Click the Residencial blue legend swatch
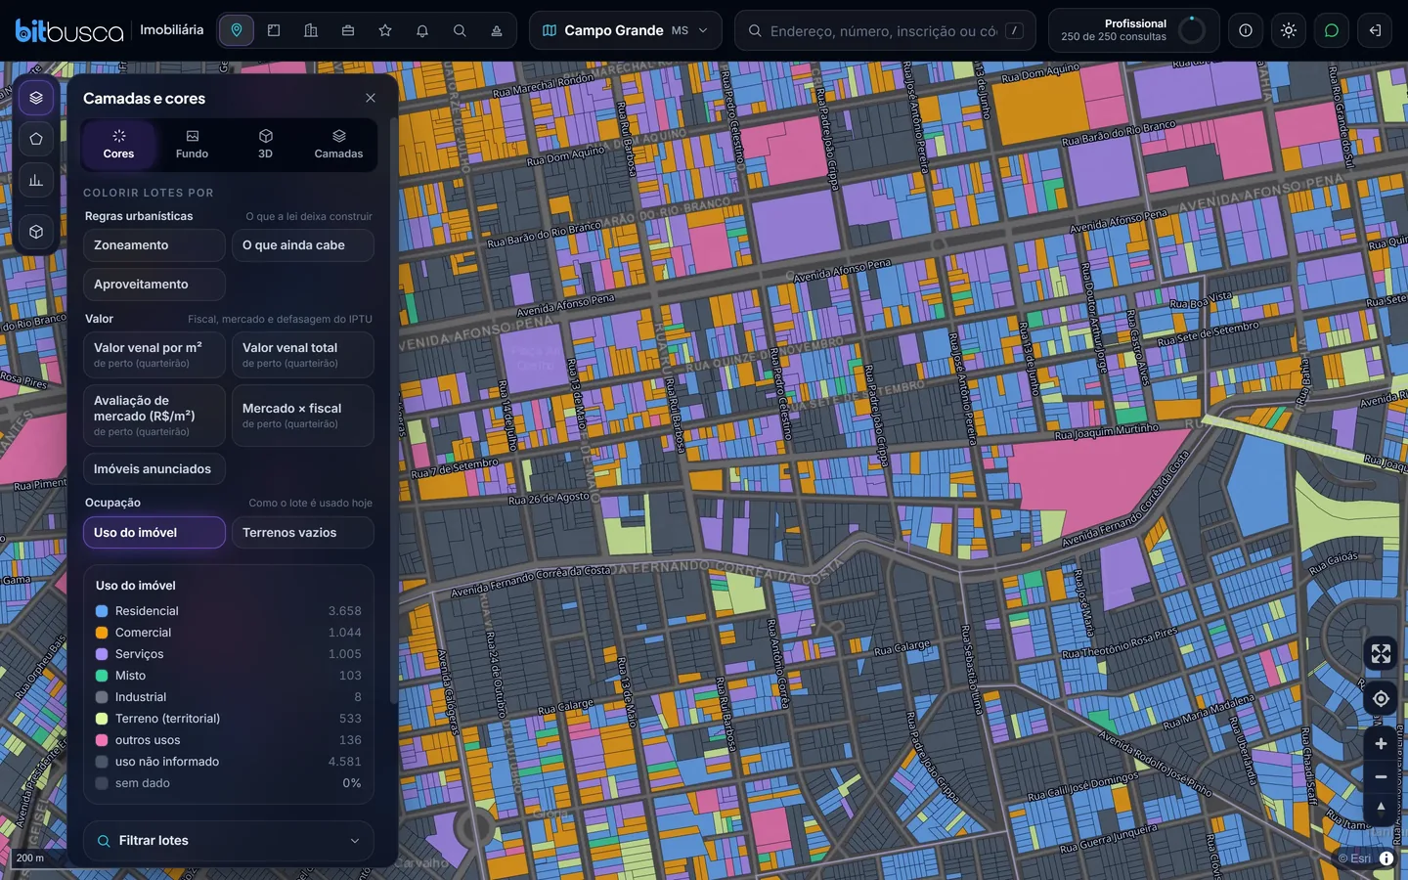1408x880 pixels. pos(102,611)
